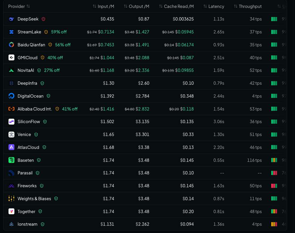The height and width of the screenshot is (233, 295).
Task: Click GMICloud's yellow shield icon
Action: click(x=43, y=57)
